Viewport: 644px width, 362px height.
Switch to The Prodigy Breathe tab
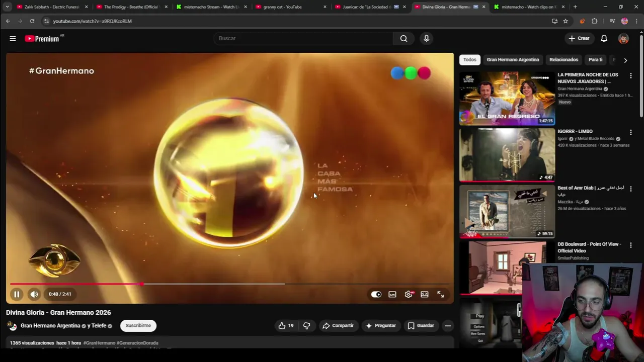(x=131, y=7)
